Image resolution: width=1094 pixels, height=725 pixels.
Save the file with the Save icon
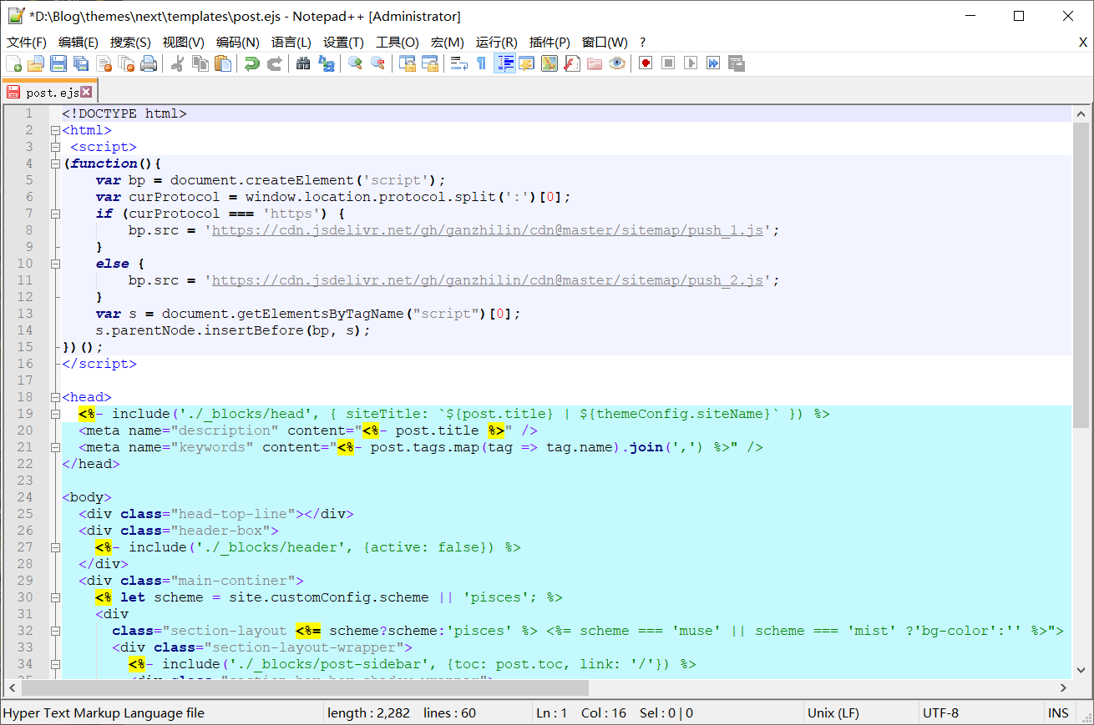click(58, 63)
